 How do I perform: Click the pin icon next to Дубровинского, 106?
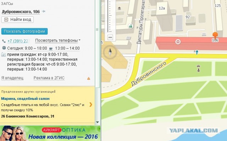pyautogui.click(x=43, y=11)
